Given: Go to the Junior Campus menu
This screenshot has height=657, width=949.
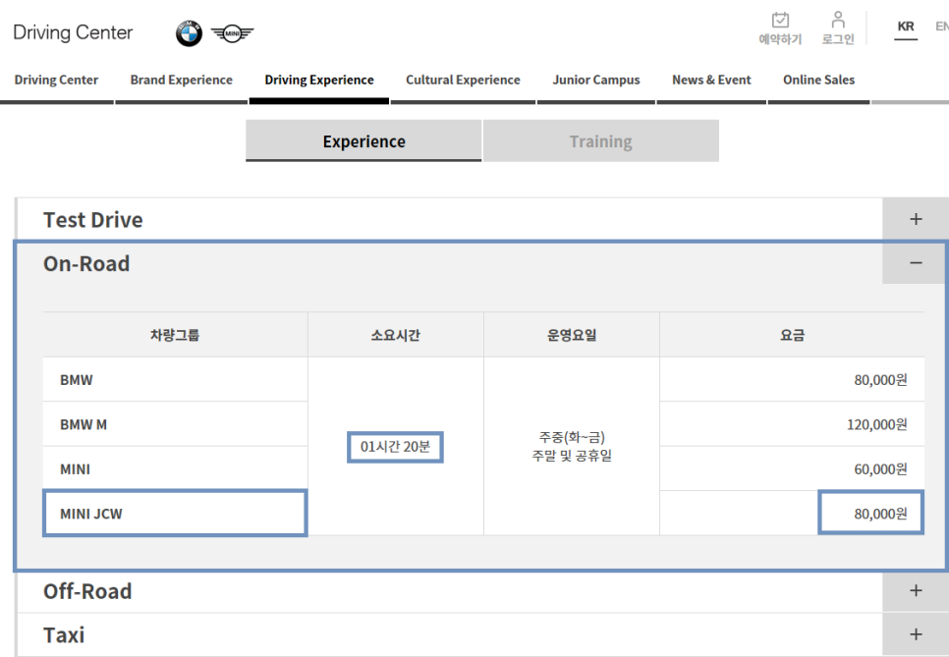Looking at the screenshot, I should coord(596,80).
